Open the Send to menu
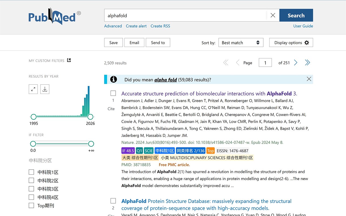 point(158,43)
